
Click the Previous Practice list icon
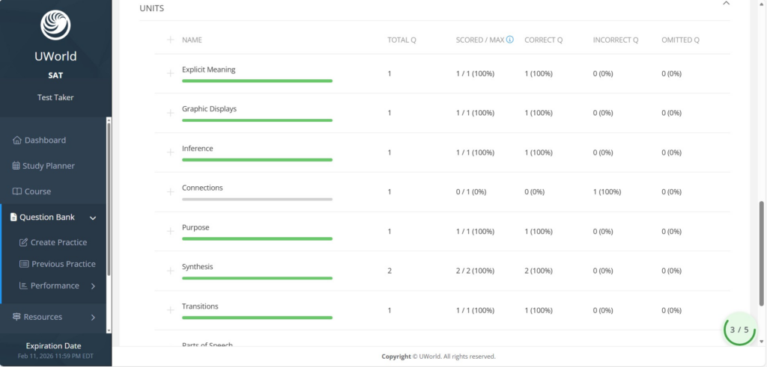coord(24,264)
